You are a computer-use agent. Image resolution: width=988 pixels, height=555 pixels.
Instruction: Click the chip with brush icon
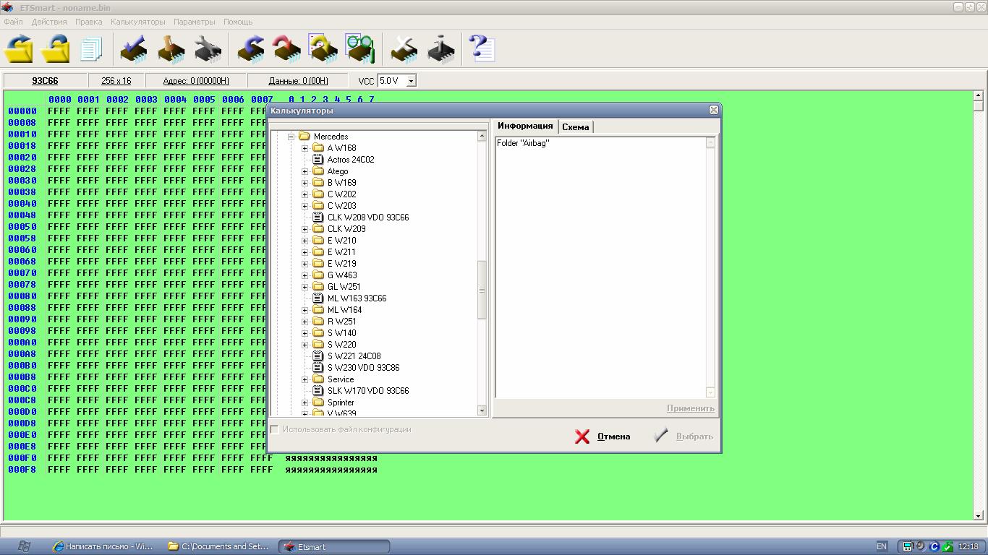(171, 48)
